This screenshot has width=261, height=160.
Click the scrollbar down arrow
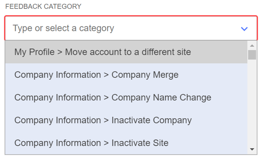click(x=252, y=149)
